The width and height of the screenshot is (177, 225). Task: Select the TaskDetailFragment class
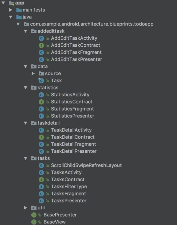[73, 144]
